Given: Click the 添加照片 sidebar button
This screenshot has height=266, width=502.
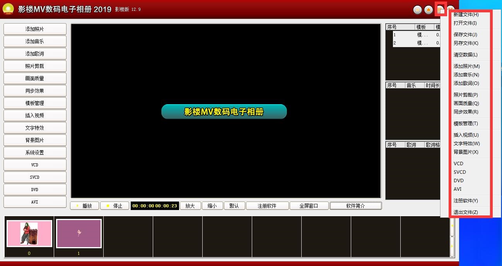Looking at the screenshot, I should coord(35,29).
